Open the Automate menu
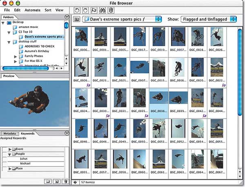The image size is (245, 187). 33,10
